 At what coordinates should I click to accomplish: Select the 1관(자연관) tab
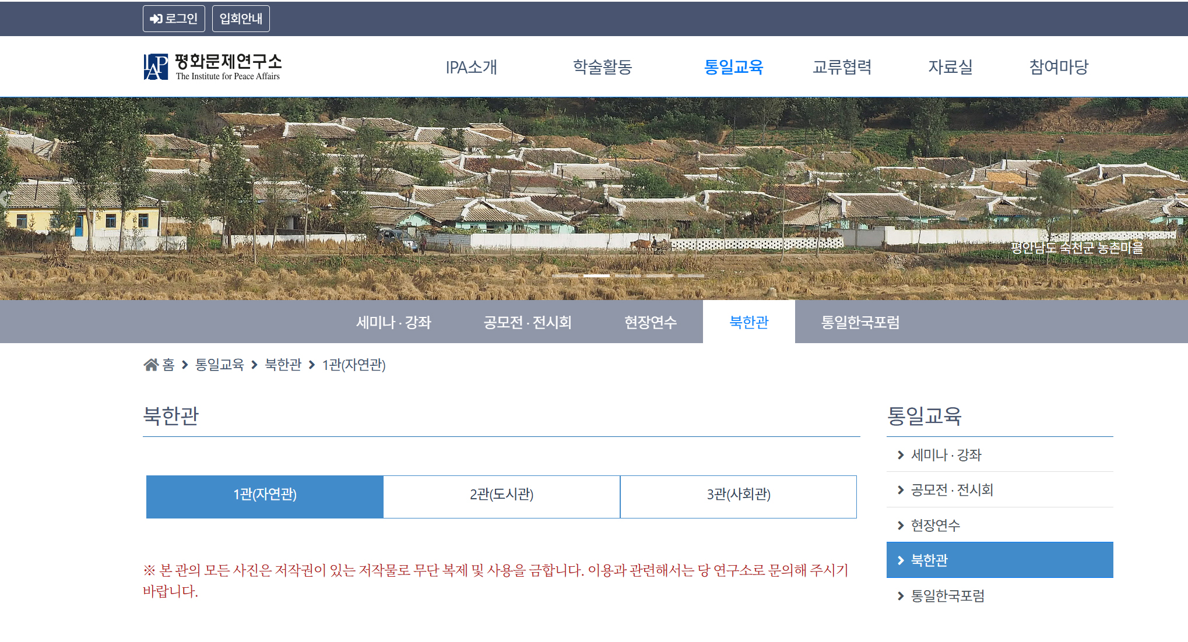265,495
